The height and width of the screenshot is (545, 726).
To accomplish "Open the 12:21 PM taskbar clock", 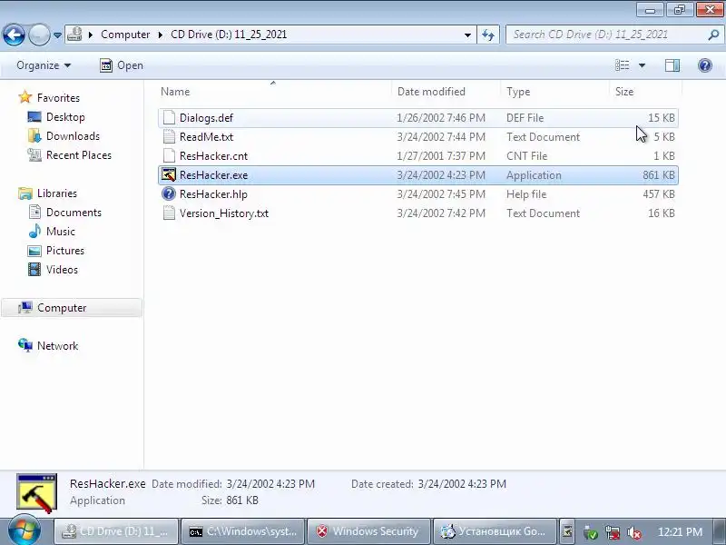I will pos(680,532).
